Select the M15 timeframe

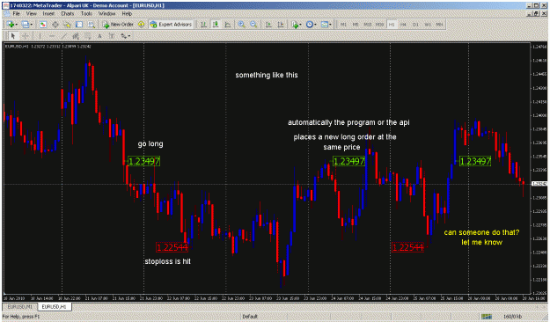coord(368,25)
